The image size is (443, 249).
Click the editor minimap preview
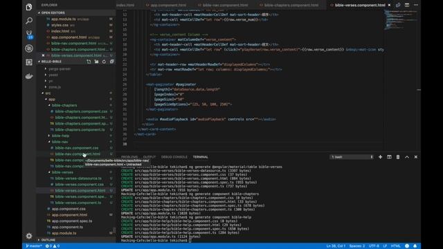[x=401, y=20]
